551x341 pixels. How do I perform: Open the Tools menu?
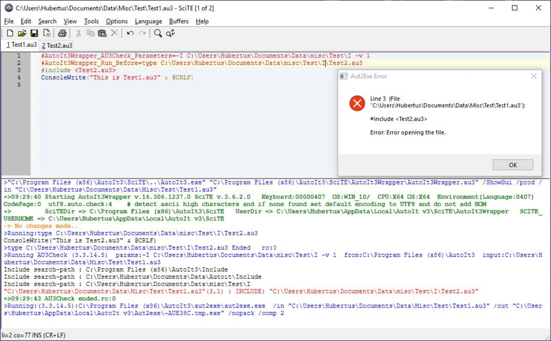pyautogui.click(x=91, y=21)
